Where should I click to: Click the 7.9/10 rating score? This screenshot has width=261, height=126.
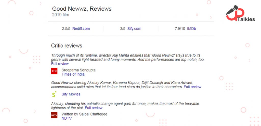tap(180, 29)
